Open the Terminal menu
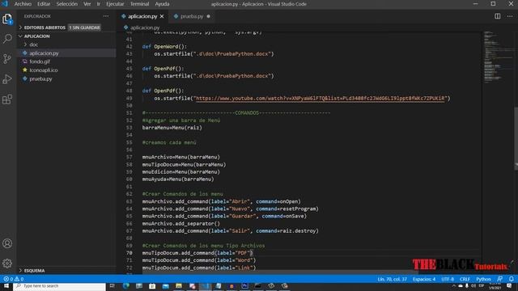Viewport: 518px width, 291px height. pos(139,4)
